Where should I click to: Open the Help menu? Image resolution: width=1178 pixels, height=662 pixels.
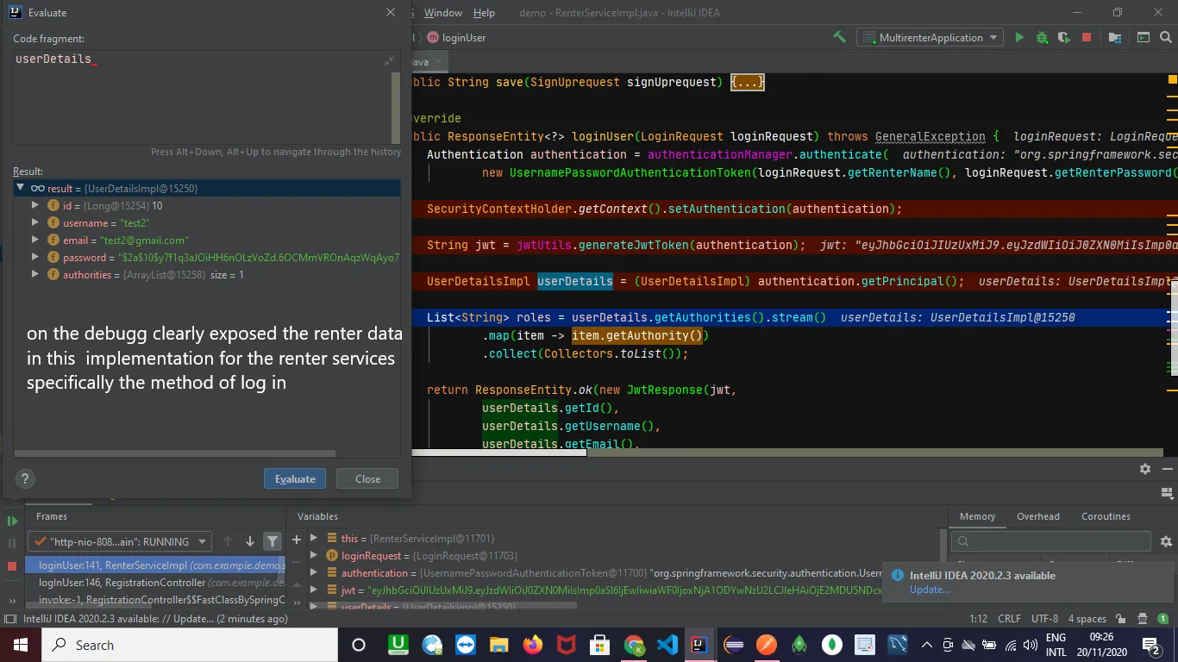click(x=484, y=13)
